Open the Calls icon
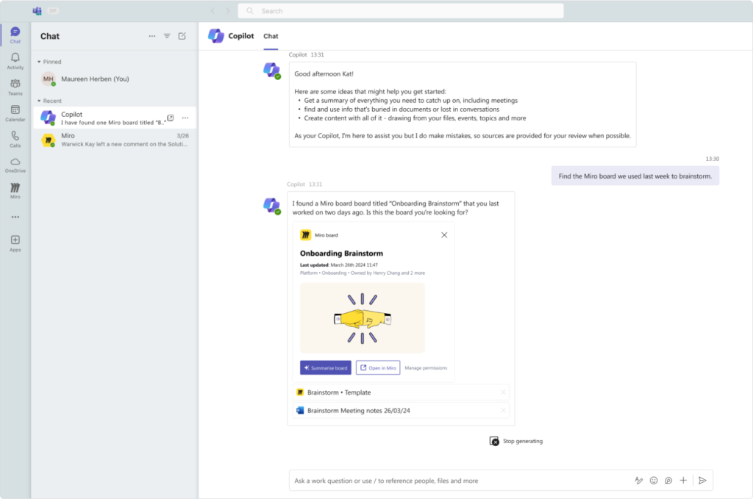753x499 pixels. click(15, 139)
